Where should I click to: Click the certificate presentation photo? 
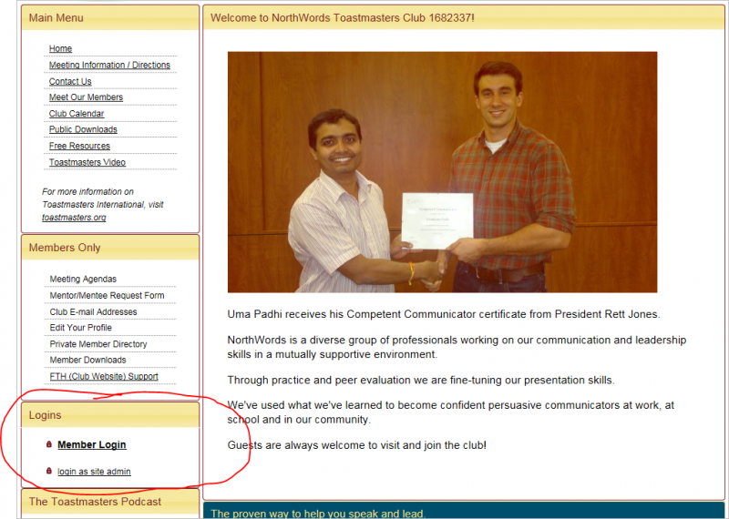coord(442,172)
